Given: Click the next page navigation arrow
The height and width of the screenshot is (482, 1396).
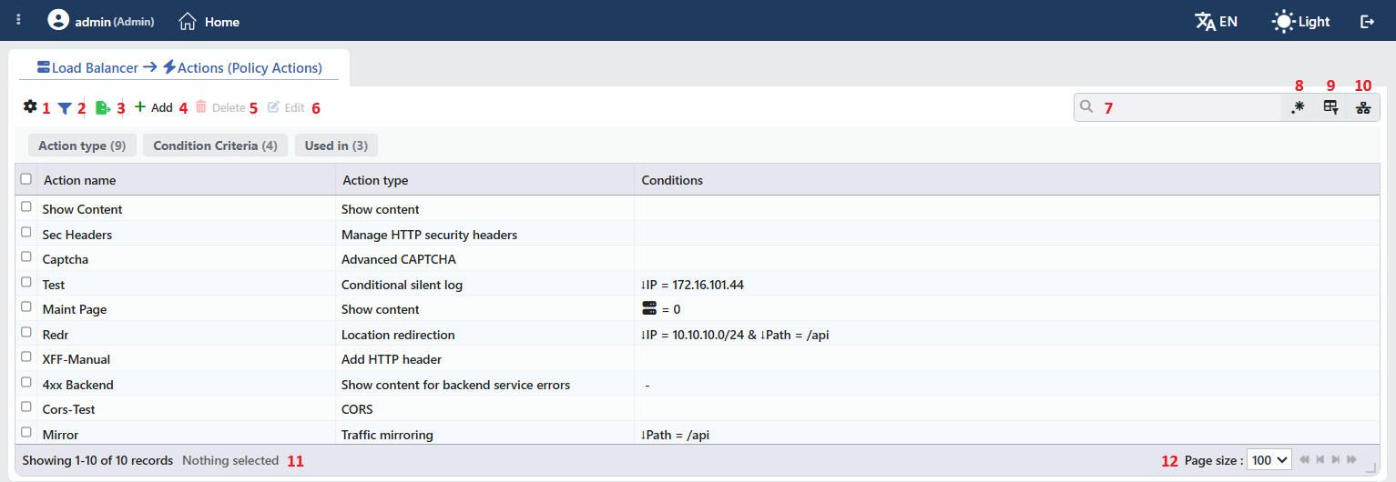Looking at the screenshot, I should [1336, 460].
